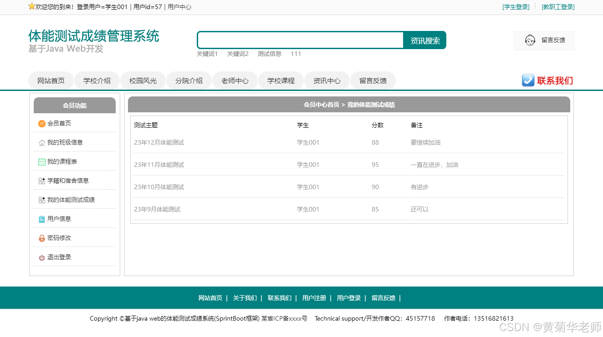The image size is (603, 337).
Task: Select the 会员首页 sidebar icon
Action: 41,123
